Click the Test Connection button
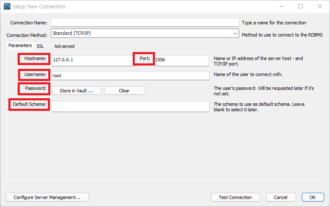Viewport: 330px width, 207px height. pos(236,197)
